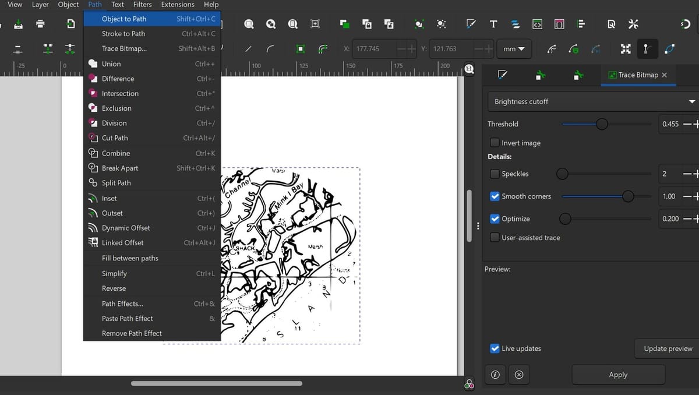Click the Smooth corners slider handle
Viewport: 699px width, 395px height.
[628, 196]
